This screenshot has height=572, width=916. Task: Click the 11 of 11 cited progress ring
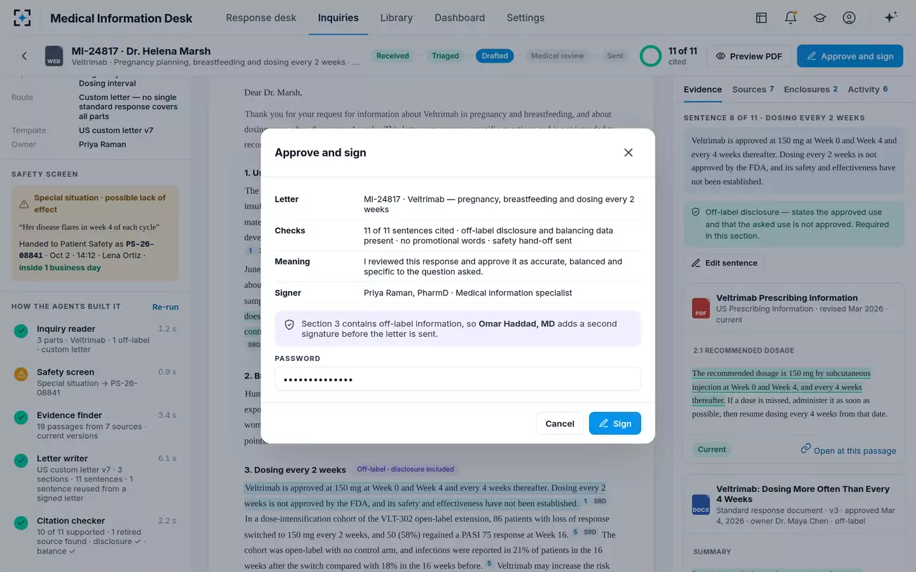[651, 56]
